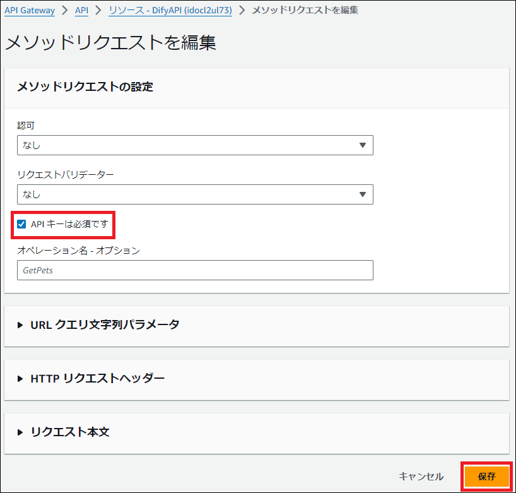Click the HTTP リクエストヘッダー section heading
The image size is (516, 493).
(x=97, y=378)
